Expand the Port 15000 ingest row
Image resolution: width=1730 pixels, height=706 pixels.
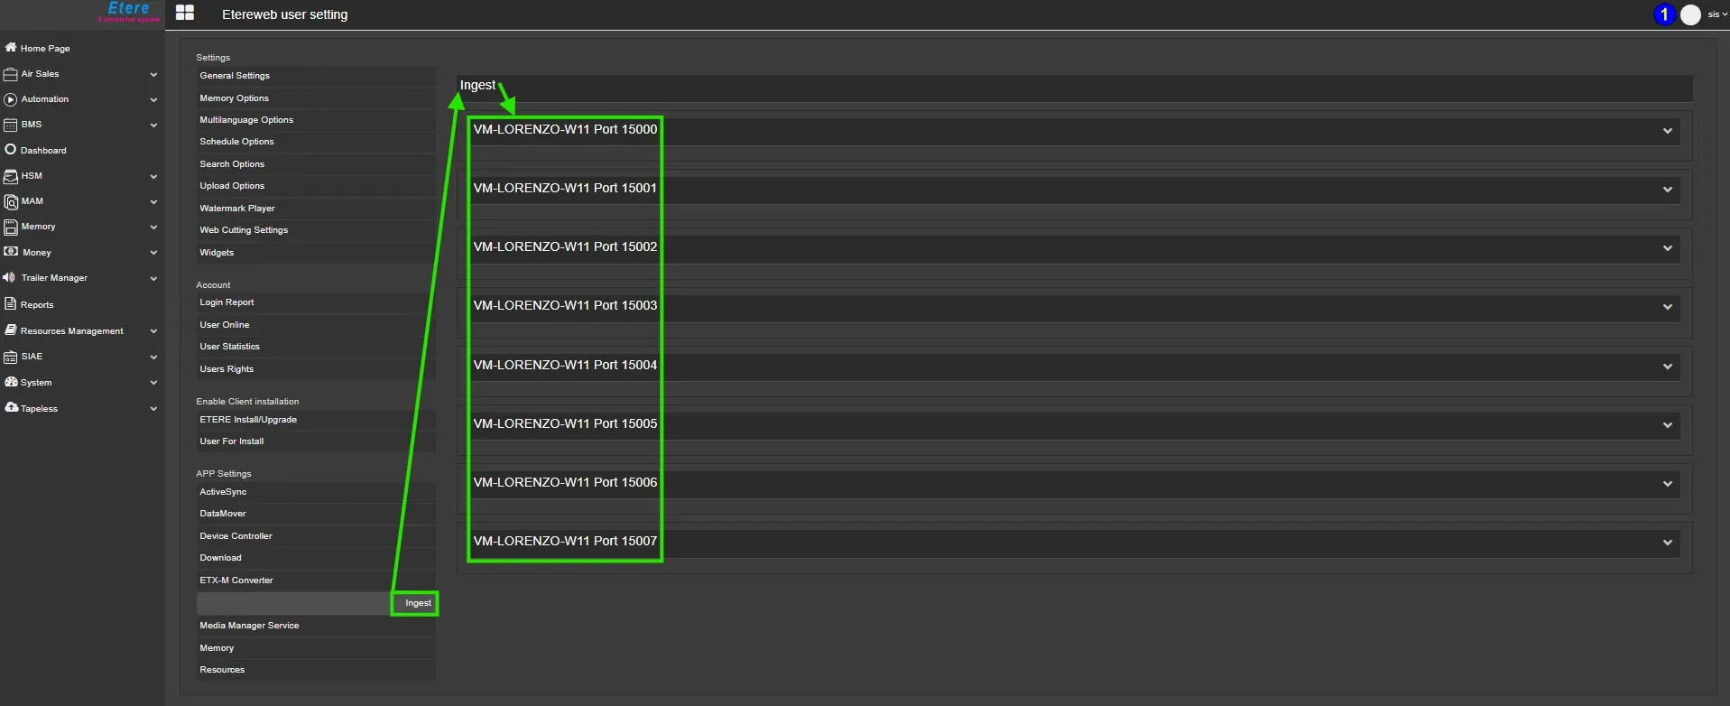tap(1667, 131)
